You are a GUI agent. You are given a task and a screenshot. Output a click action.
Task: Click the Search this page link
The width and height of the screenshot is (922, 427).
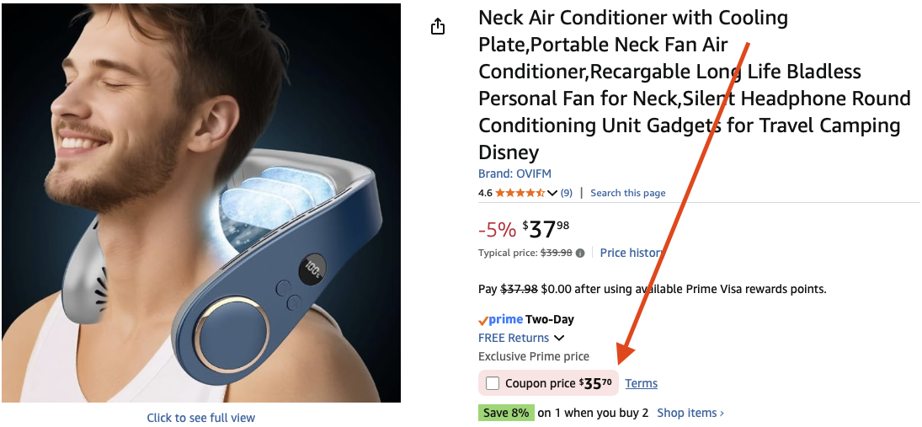pyautogui.click(x=627, y=193)
